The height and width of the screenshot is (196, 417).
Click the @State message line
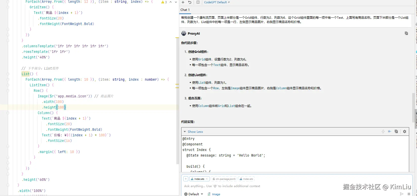pos(226,155)
